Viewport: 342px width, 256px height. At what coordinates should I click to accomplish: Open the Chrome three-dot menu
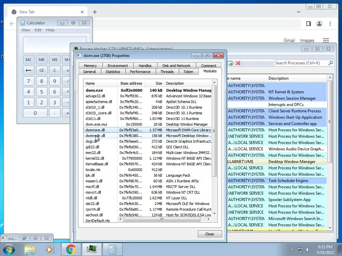point(330,24)
